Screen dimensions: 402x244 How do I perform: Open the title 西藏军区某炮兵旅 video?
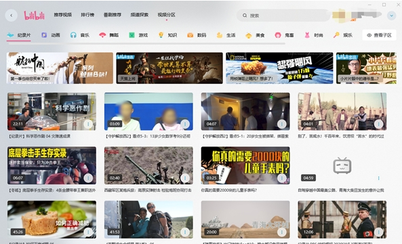click(x=148, y=190)
